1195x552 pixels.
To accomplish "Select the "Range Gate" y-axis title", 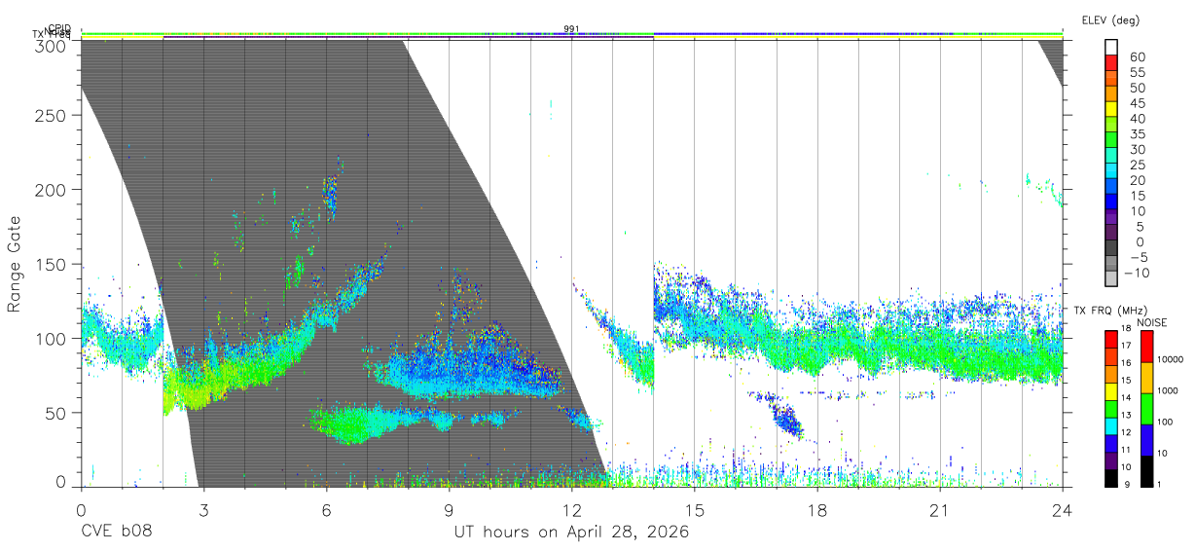I will coord(15,265).
